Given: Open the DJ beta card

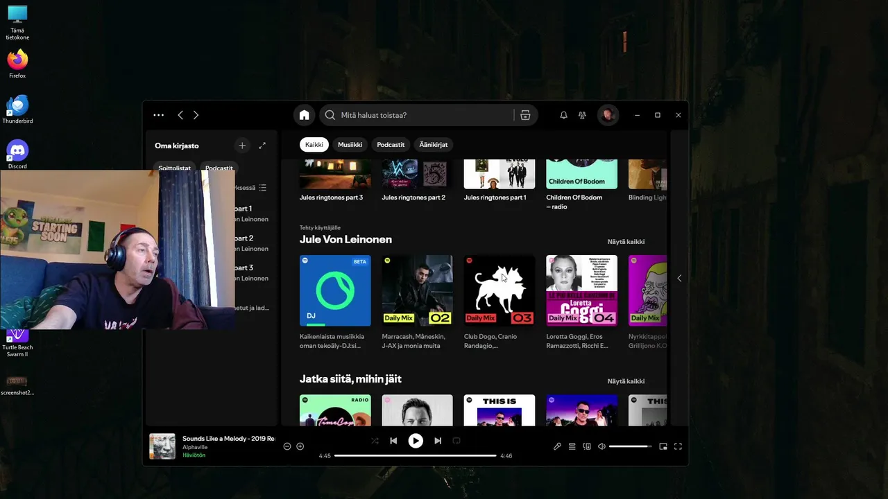Looking at the screenshot, I should [x=335, y=290].
